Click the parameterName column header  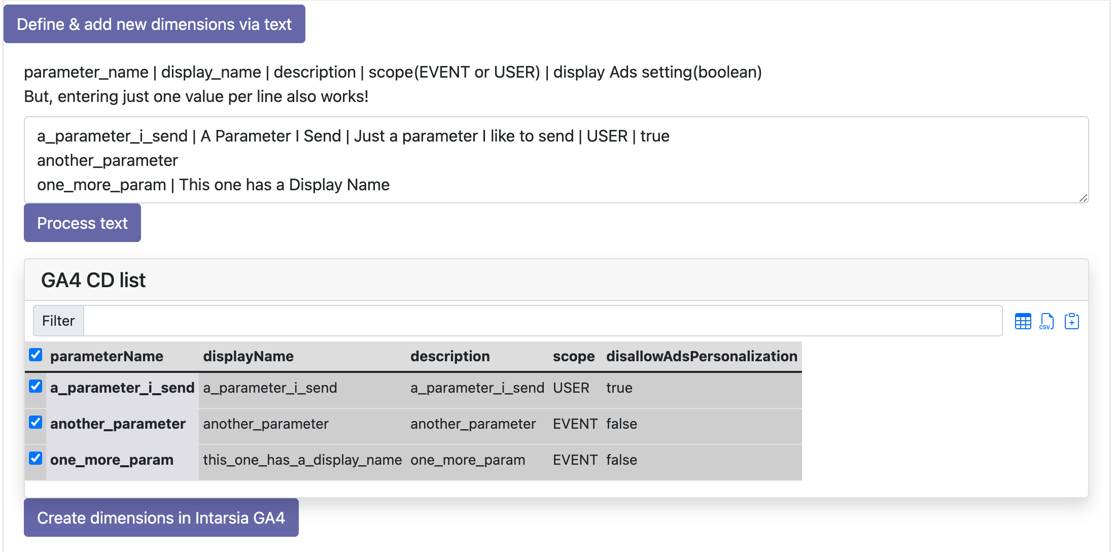click(x=107, y=356)
